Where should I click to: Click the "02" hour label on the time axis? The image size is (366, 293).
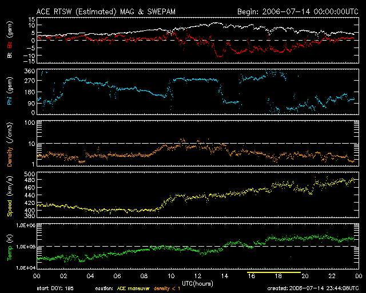(63, 276)
